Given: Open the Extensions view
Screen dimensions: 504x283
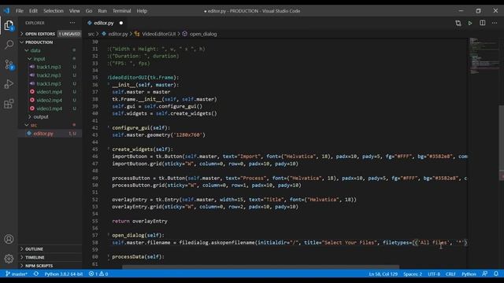Looking at the screenshot, I should tap(9, 104).
